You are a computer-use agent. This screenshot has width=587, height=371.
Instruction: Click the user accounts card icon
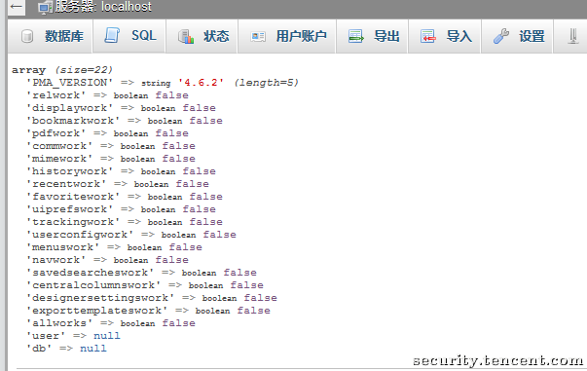click(258, 36)
